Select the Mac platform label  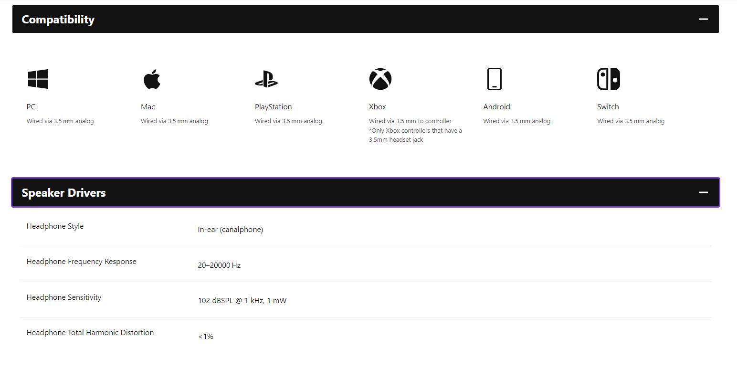click(148, 107)
